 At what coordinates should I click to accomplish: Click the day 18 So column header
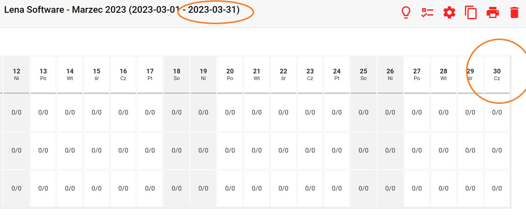click(177, 74)
